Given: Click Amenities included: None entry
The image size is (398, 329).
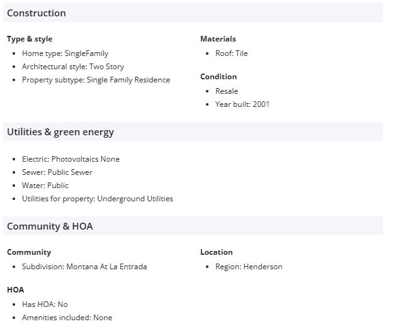Looking at the screenshot, I should [67, 318].
